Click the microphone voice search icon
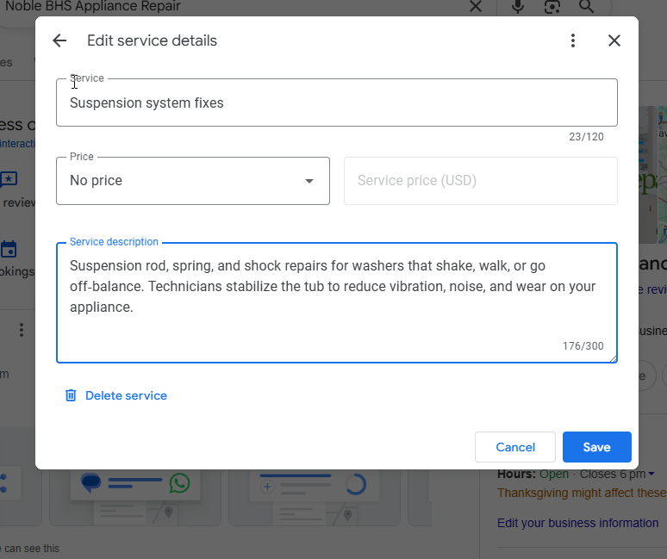 pyautogui.click(x=518, y=7)
